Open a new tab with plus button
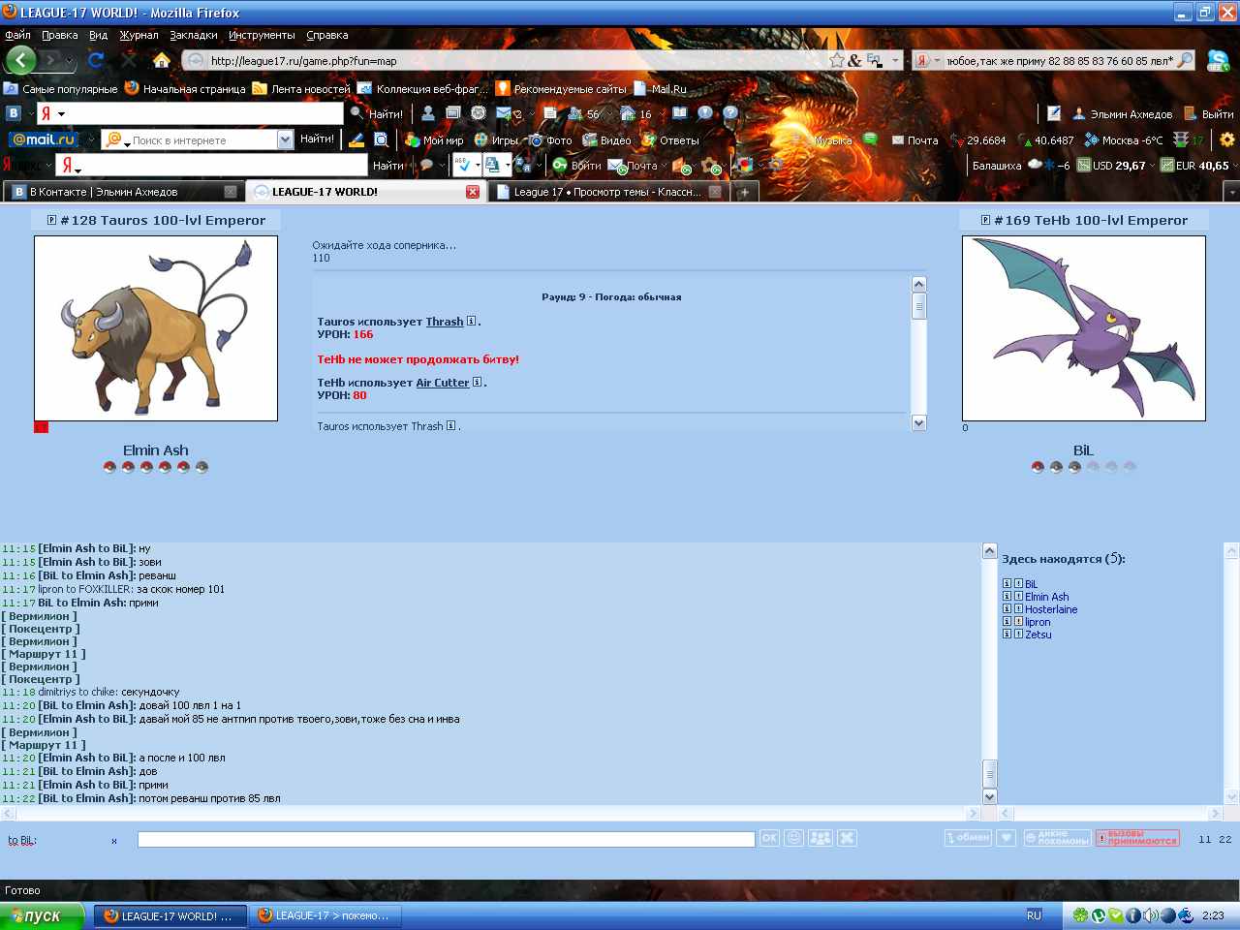The image size is (1240, 930). click(x=744, y=192)
